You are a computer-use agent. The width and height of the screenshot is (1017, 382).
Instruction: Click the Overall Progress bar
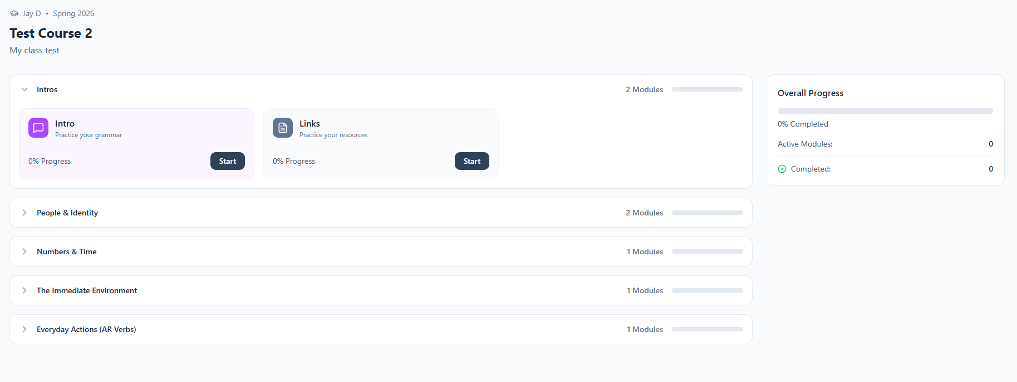pos(885,111)
